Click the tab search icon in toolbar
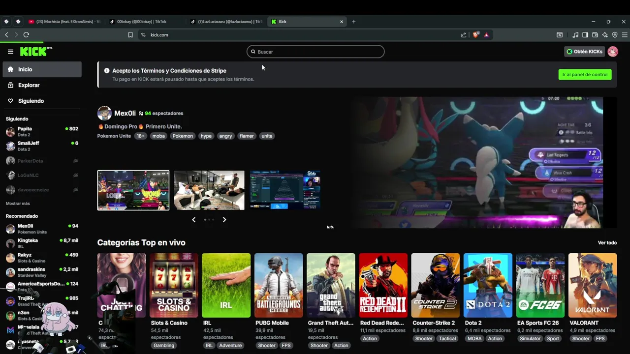The image size is (630, 354). coord(560,35)
